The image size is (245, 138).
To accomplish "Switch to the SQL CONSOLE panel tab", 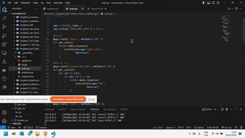I will 109,109.
